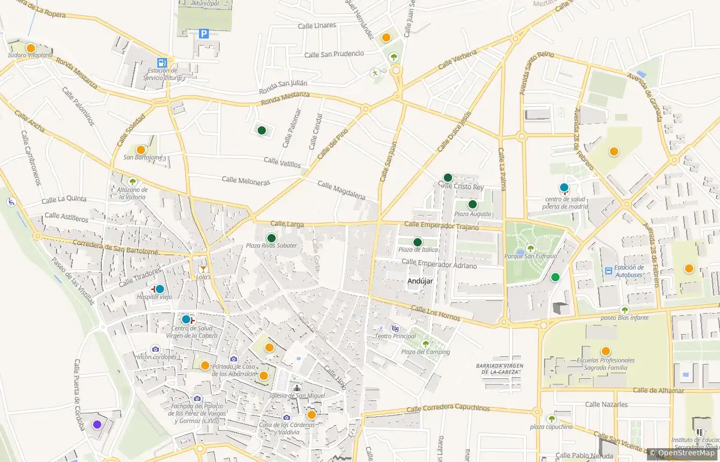
Task: Click the teal marker at Hospital viejo
Action: coord(160,289)
